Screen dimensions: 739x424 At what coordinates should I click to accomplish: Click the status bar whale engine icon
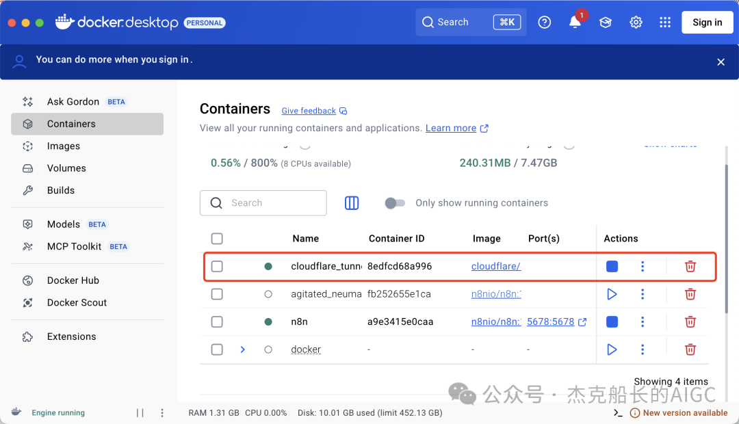16,412
